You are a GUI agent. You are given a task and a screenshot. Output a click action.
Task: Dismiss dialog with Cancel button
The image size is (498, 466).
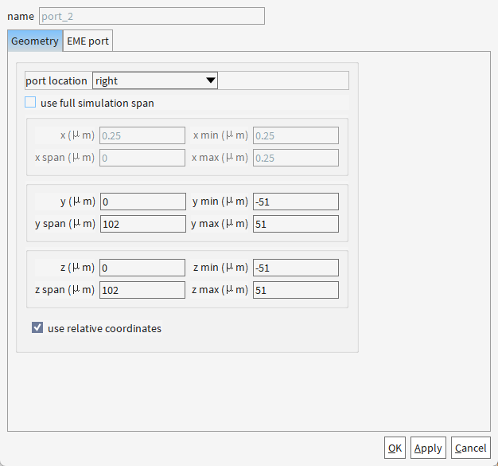click(471, 448)
